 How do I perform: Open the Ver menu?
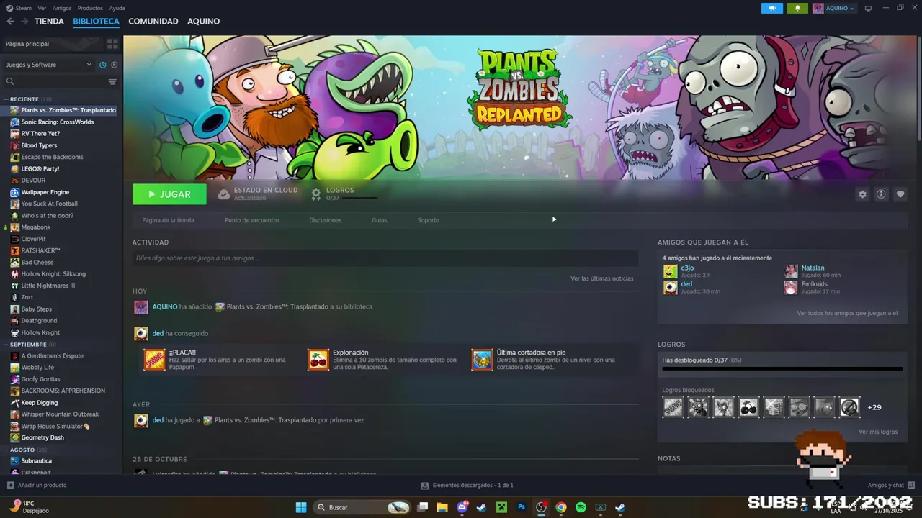[x=42, y=8]
